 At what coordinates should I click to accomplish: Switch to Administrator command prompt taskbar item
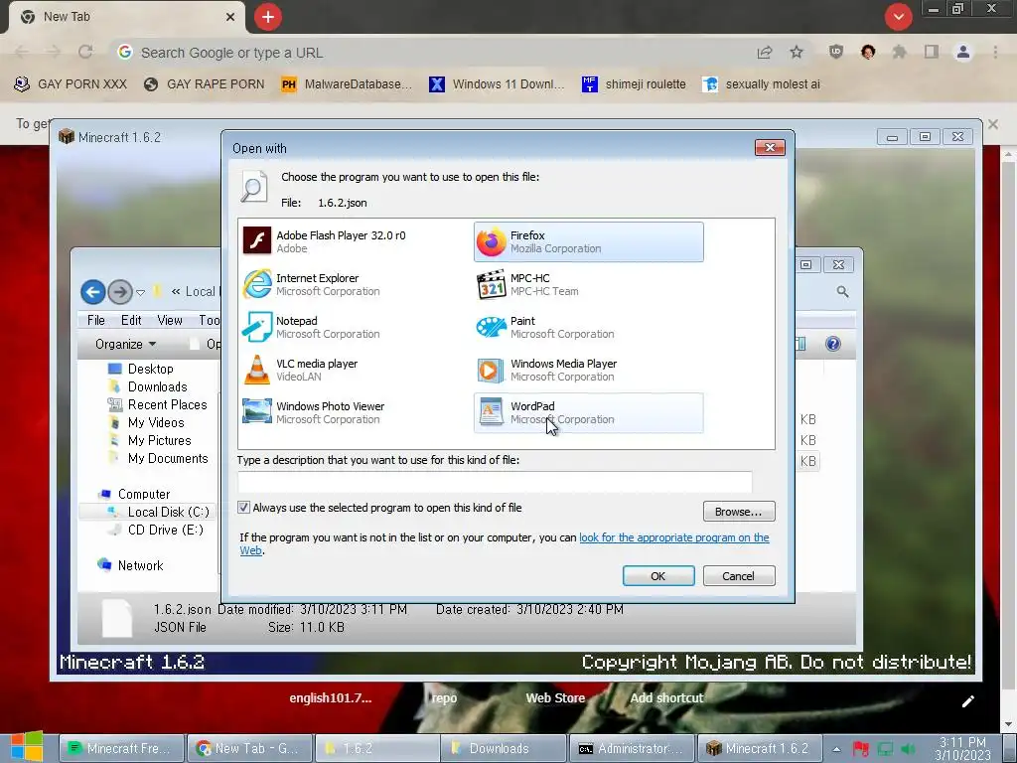(630, 748)
